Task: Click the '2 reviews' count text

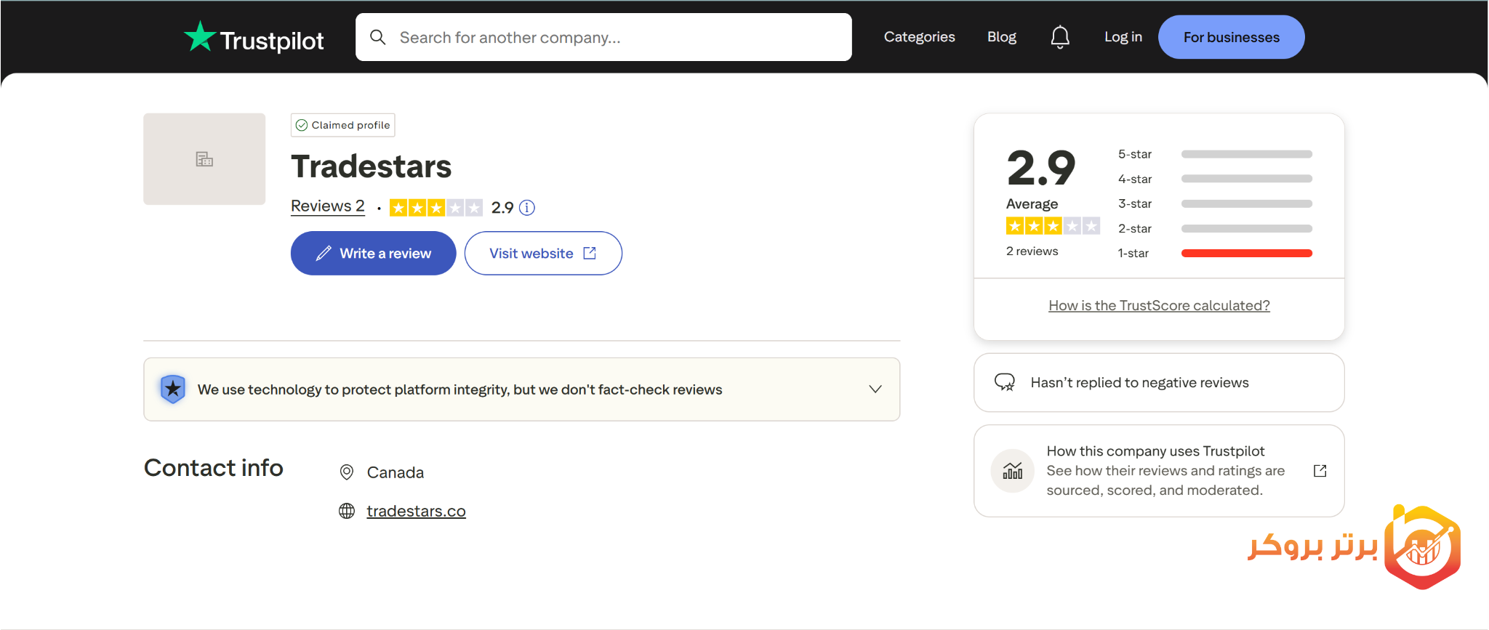Action: click(x=1032, y=251)
